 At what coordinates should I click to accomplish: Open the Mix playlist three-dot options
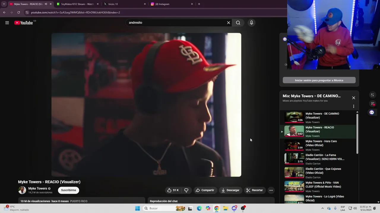pos(354,106)
